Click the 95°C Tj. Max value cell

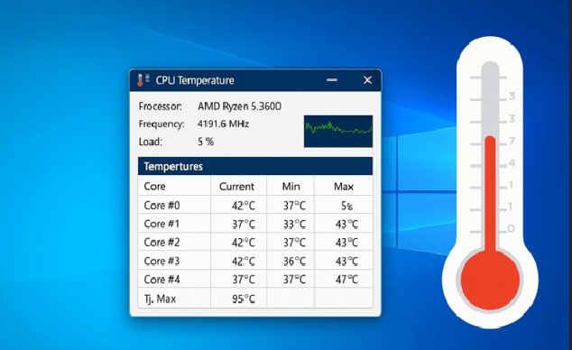238,299
